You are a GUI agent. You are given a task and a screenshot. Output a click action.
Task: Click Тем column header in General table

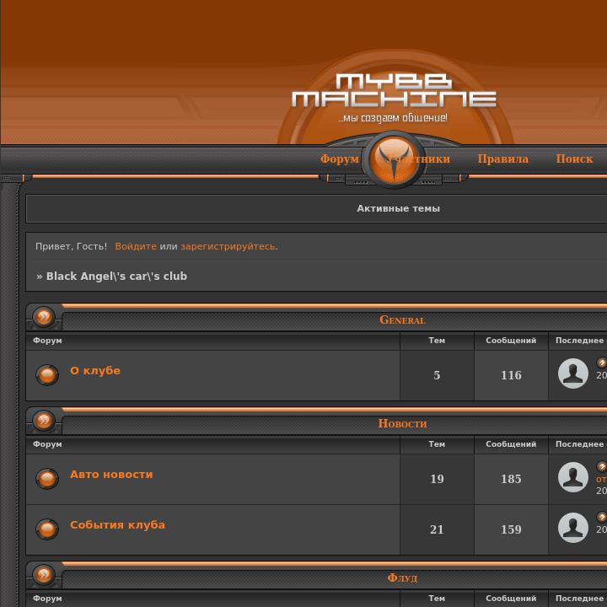click(x=437, y=341)
